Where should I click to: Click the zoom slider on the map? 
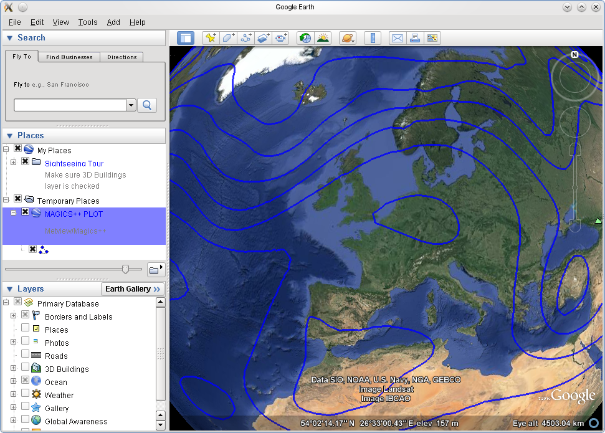point(575,187)
